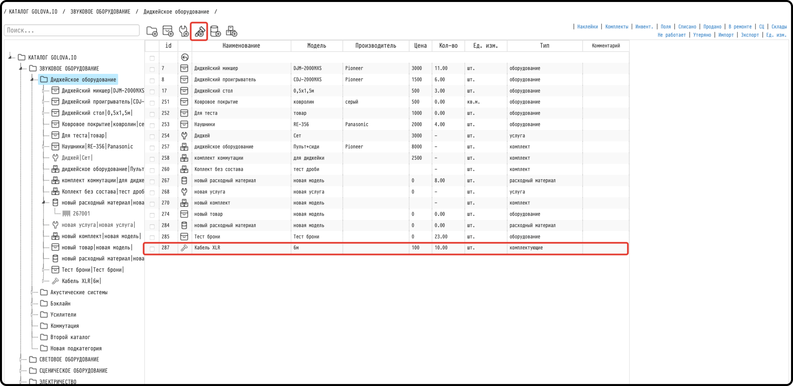Click the Поиск... search field
793x386 pixels.
point(72,30)
